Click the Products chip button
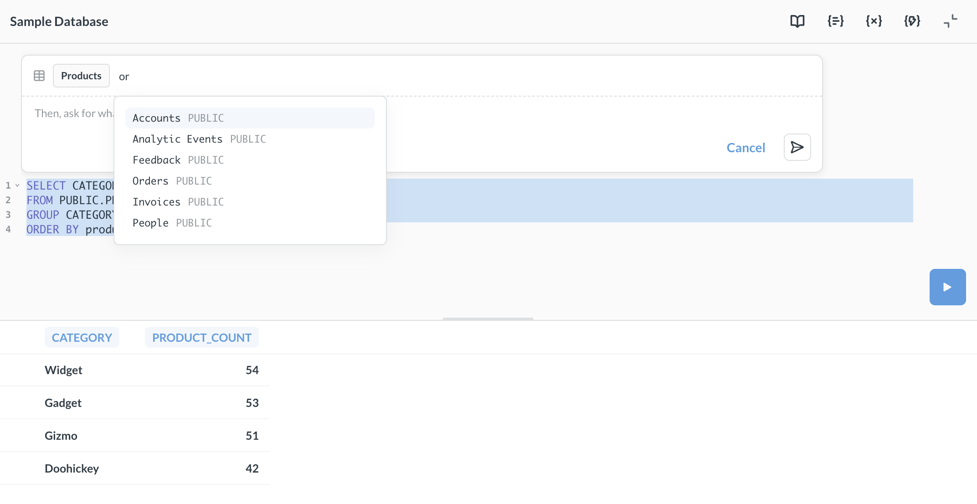Image resolution: width=977 pixels, height=504 pixels. 81,76
